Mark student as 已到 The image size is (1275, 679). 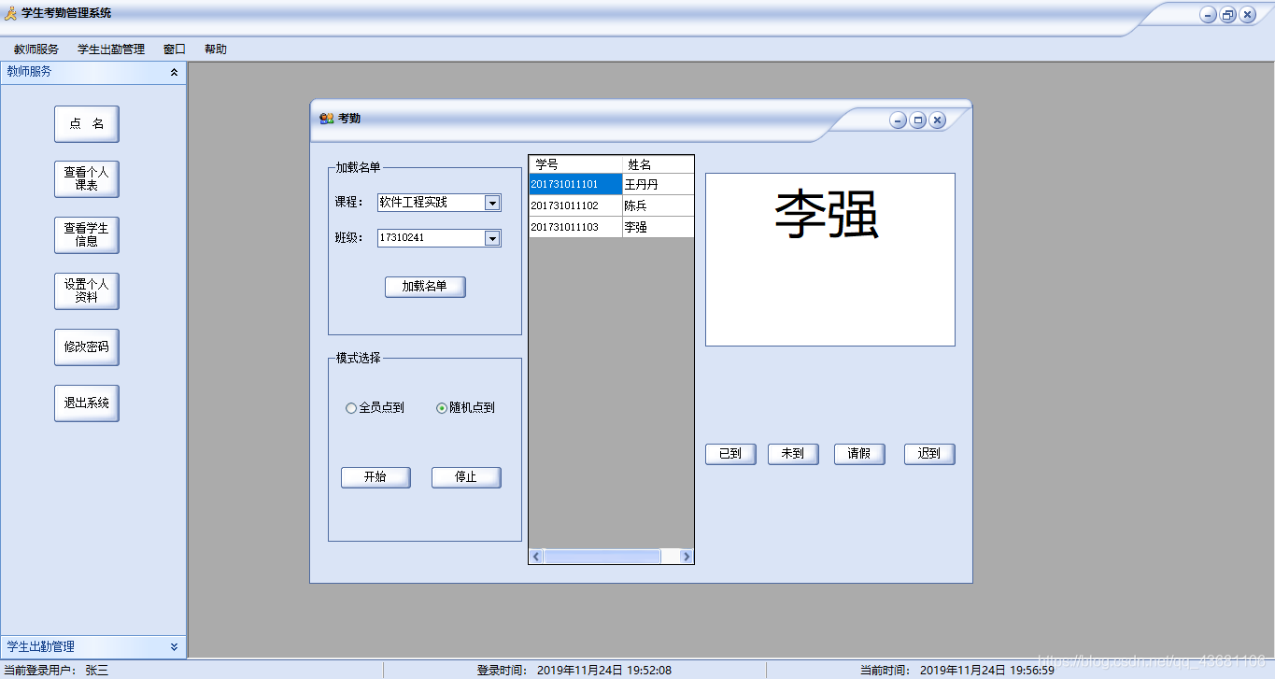click(x=730, y=454)
